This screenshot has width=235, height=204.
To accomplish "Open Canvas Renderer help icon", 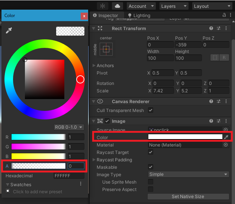I will 211,102.
